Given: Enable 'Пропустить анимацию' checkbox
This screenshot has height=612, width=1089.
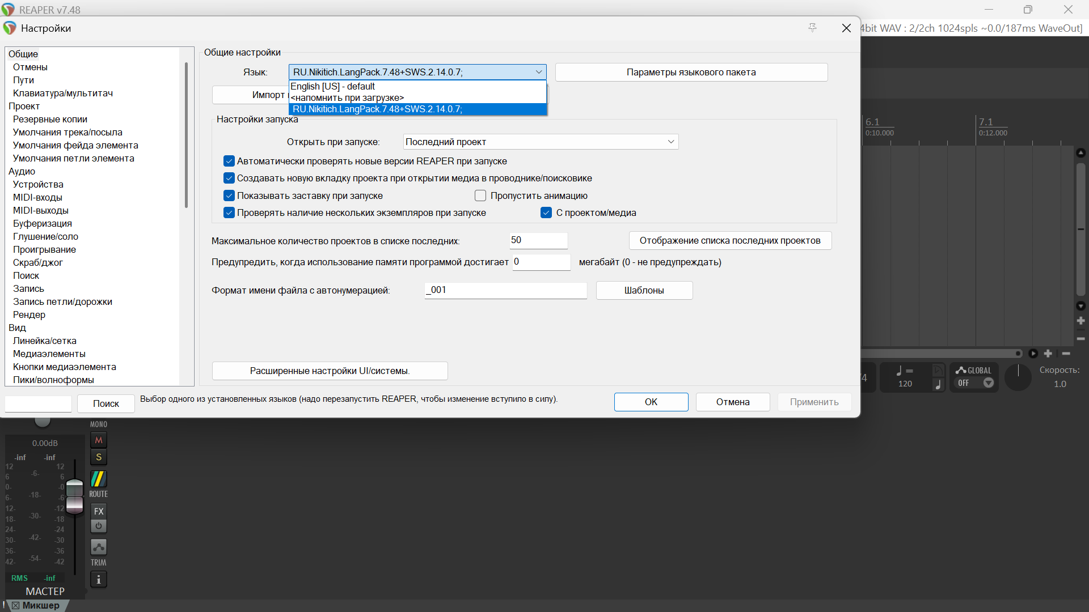Looking at the screenshot, I should tap(480, 196).
